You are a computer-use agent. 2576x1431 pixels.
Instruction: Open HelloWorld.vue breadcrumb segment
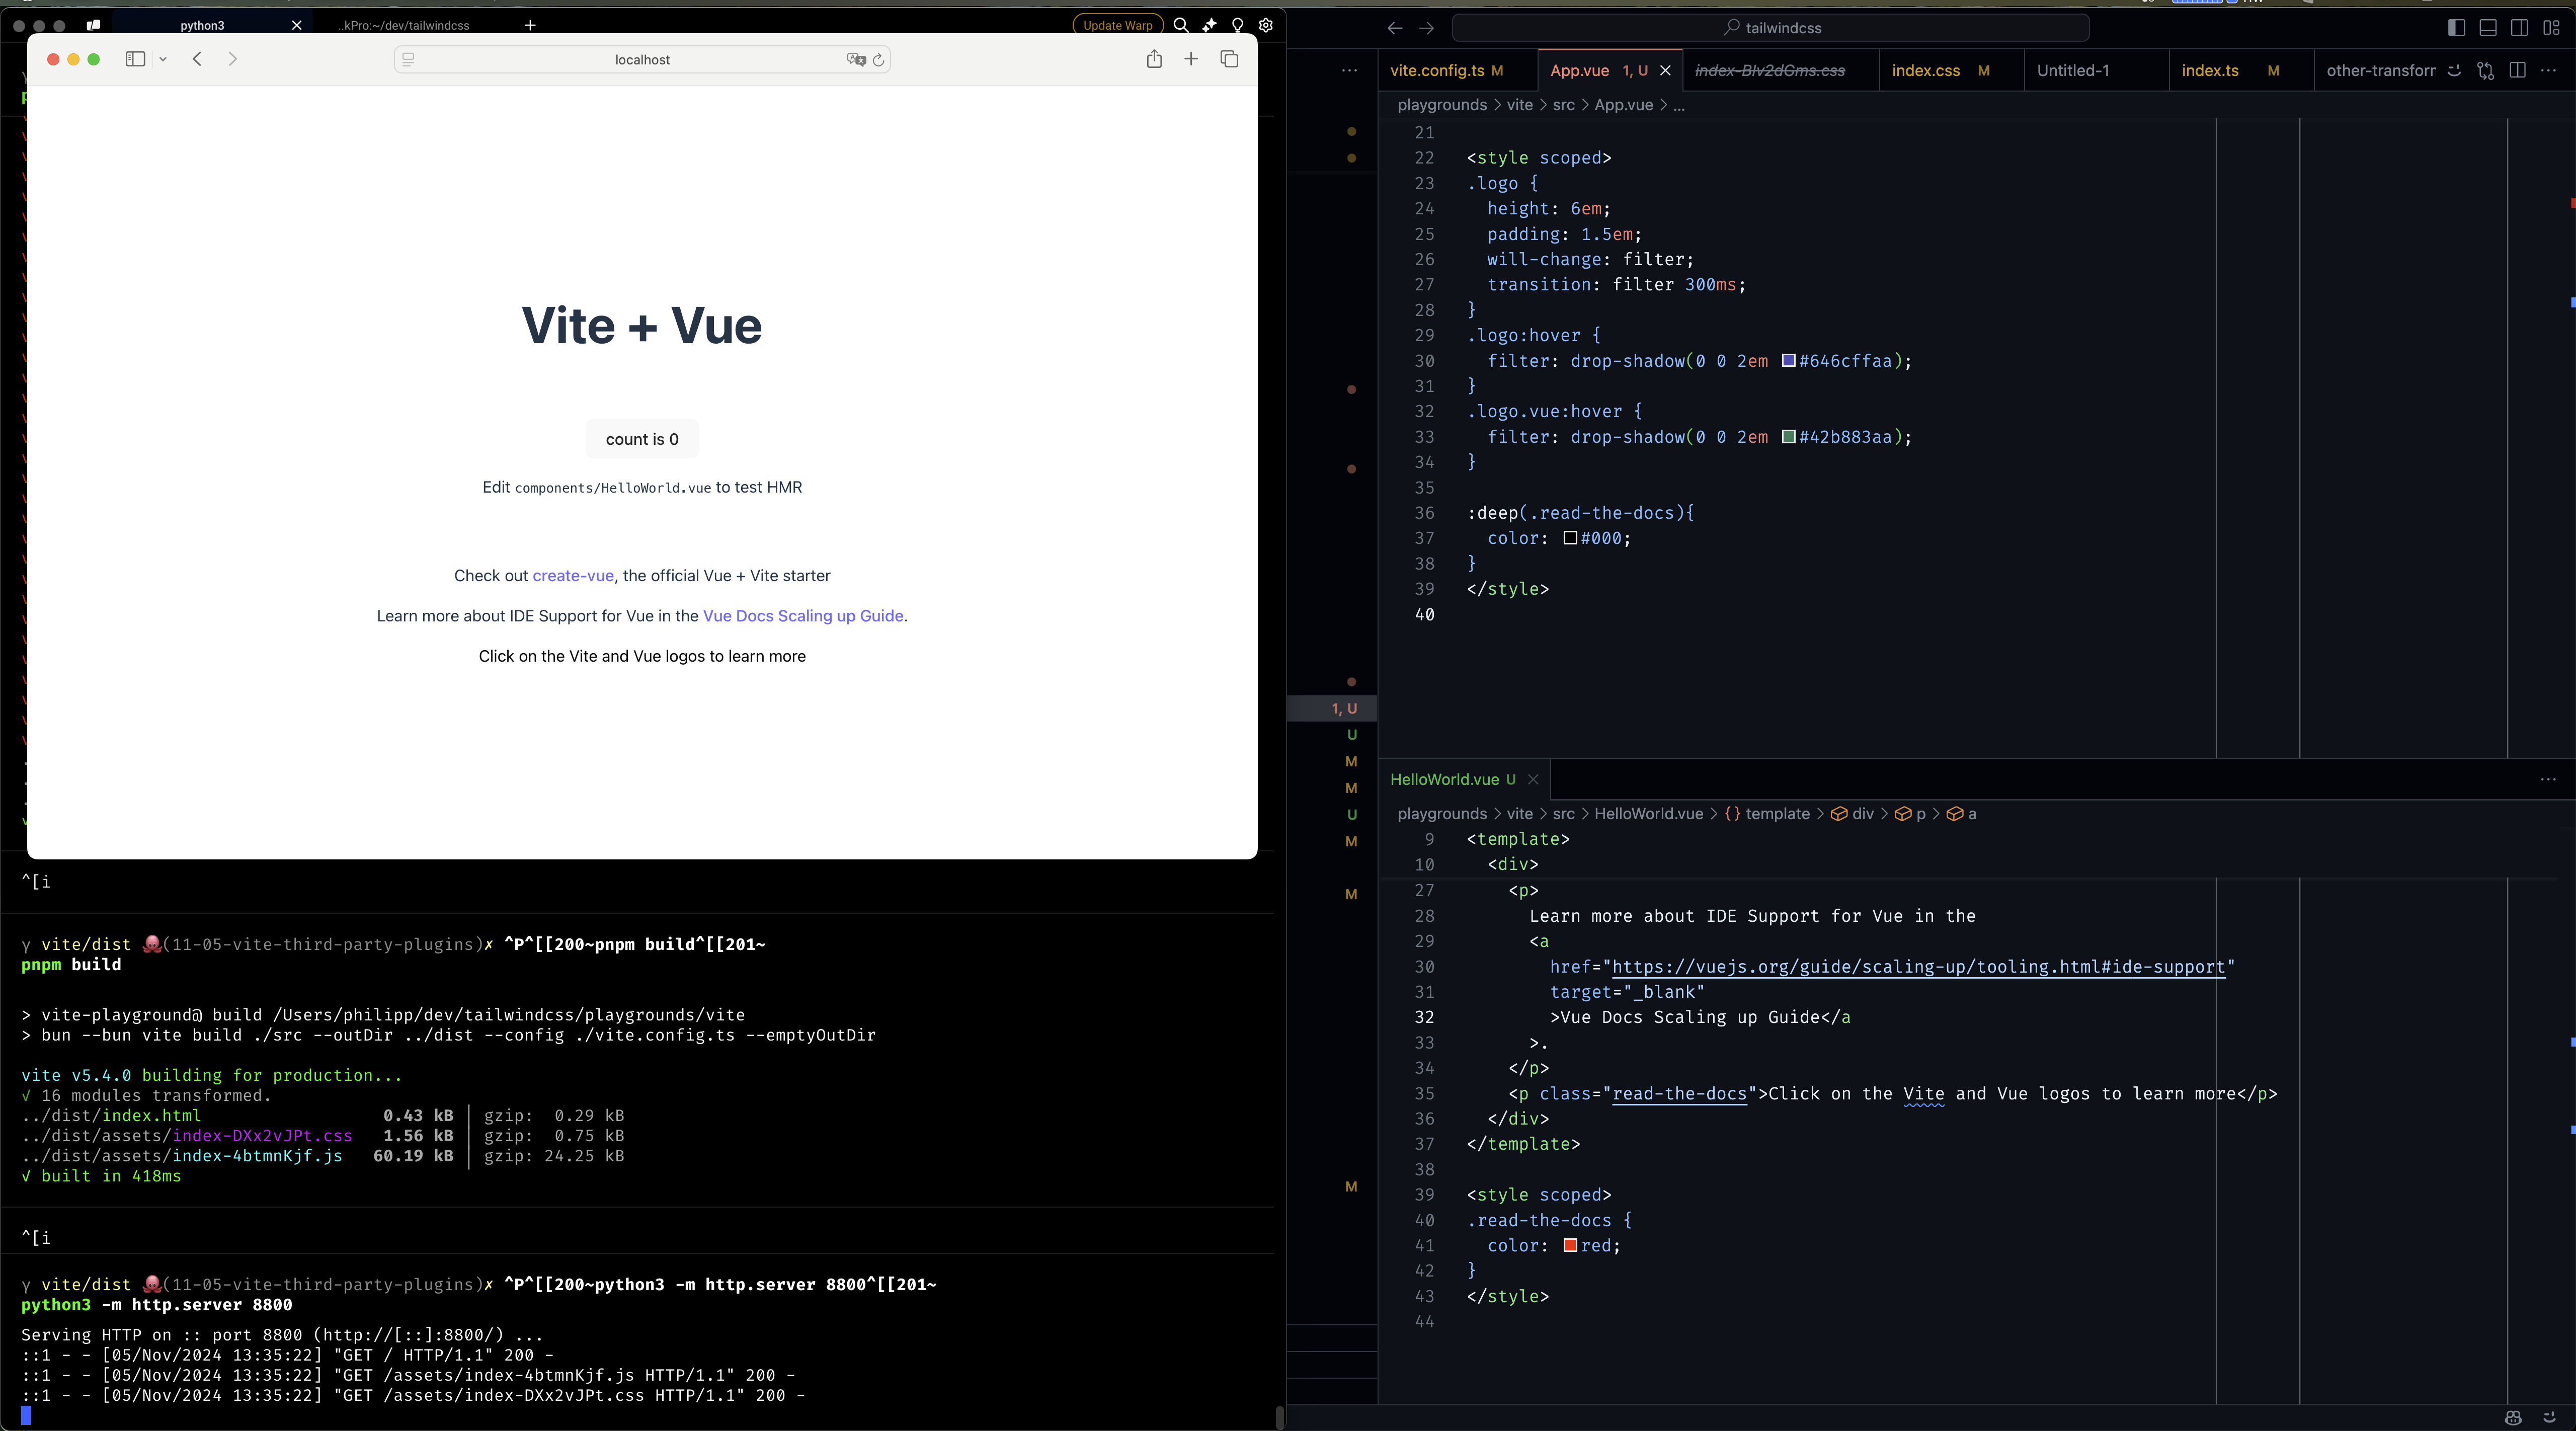click(x=1648, y=814)
